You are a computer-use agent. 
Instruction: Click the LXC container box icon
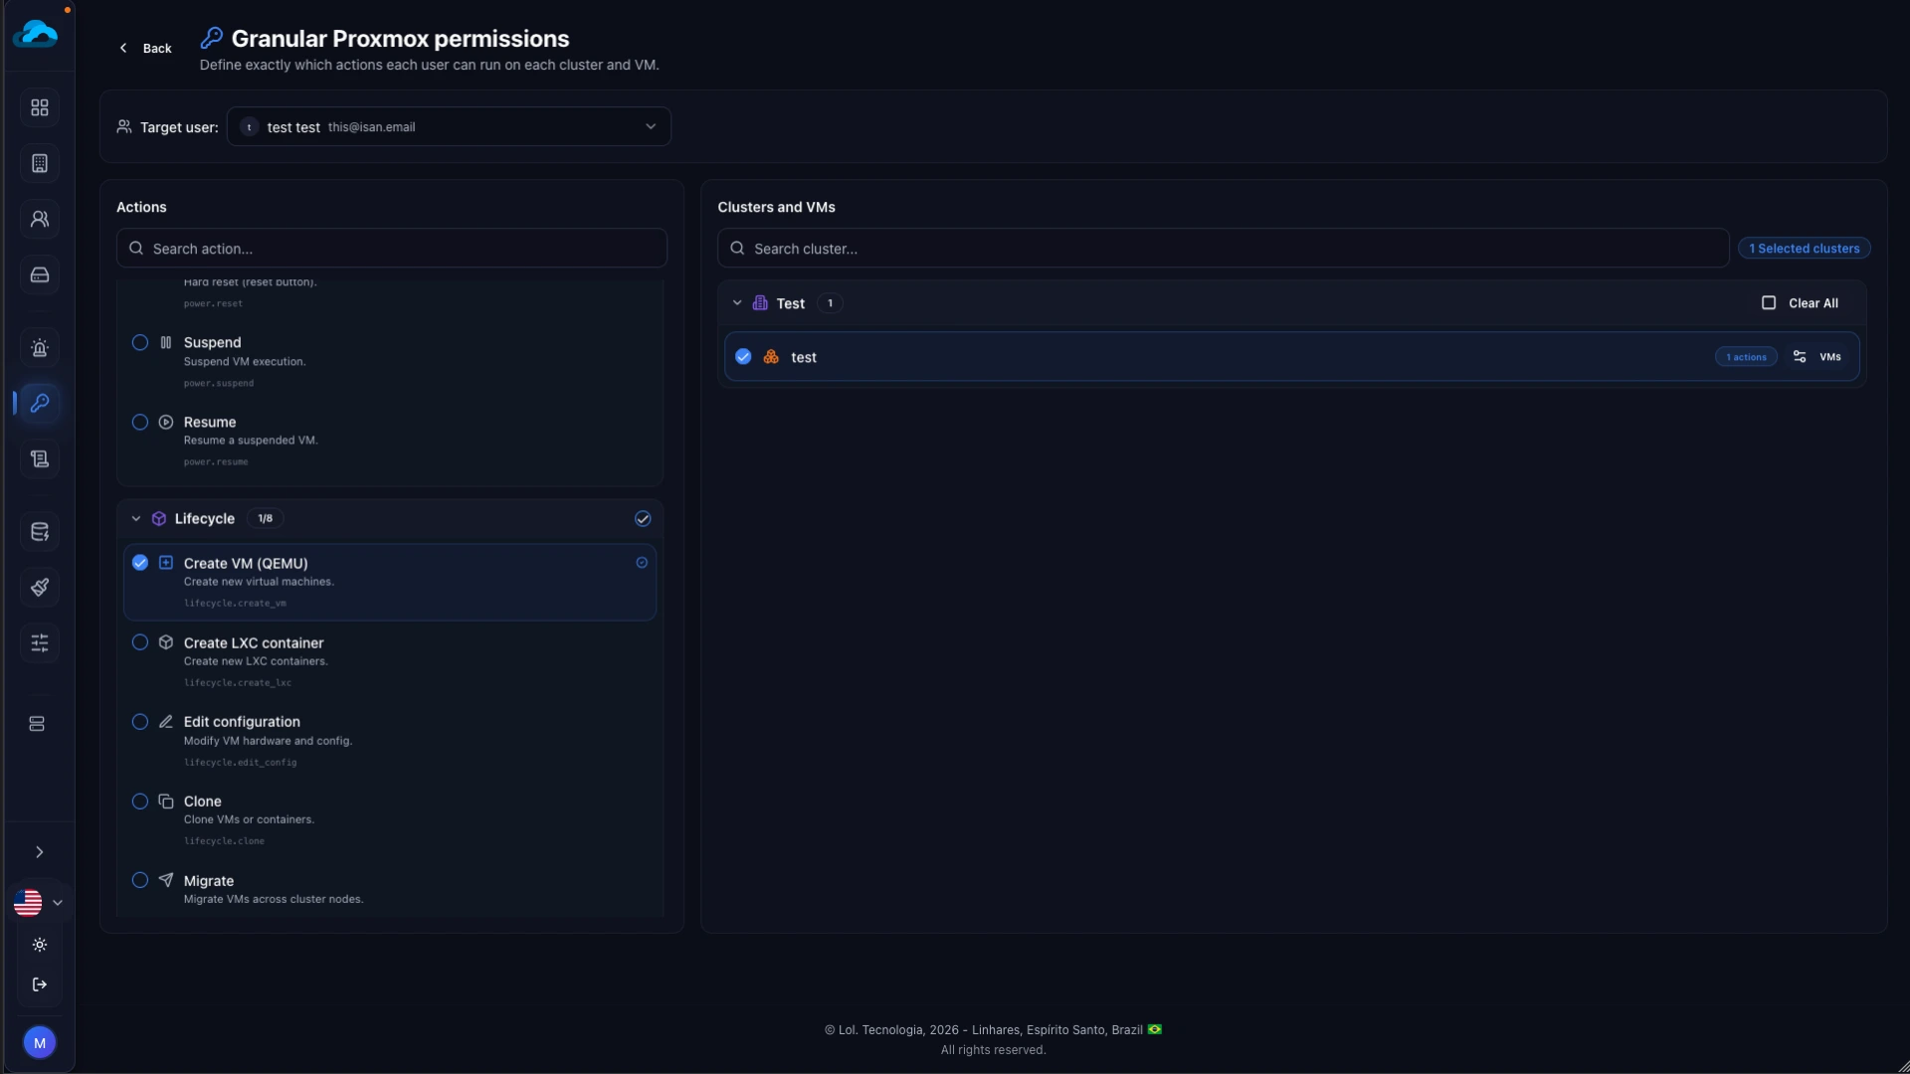[166, 642]
